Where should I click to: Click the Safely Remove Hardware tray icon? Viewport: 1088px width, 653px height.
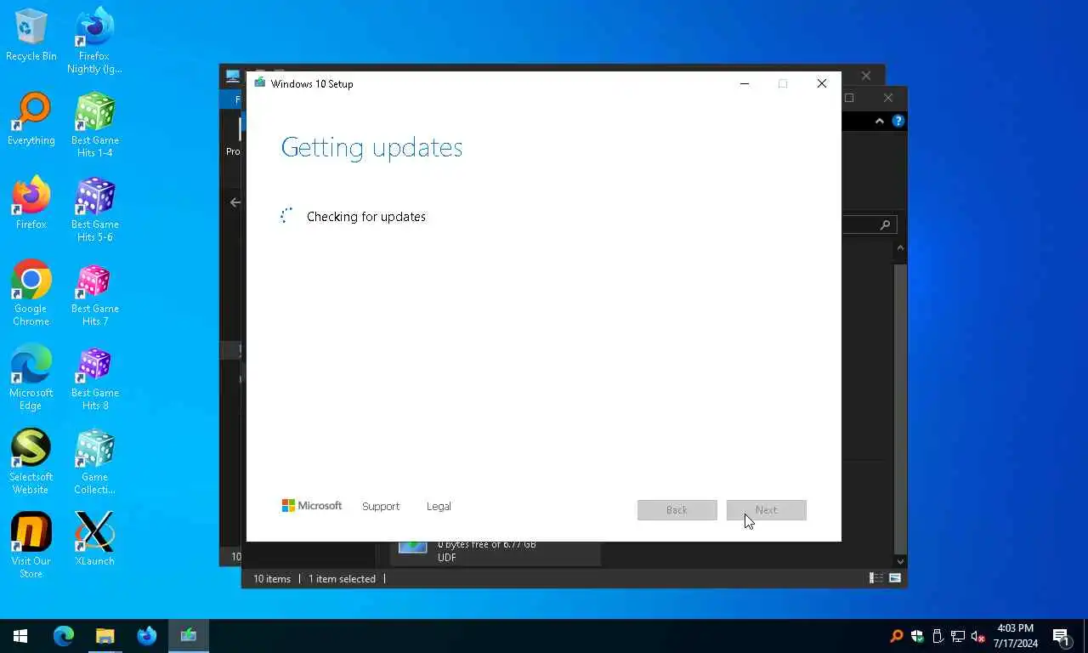click(938, 636)
